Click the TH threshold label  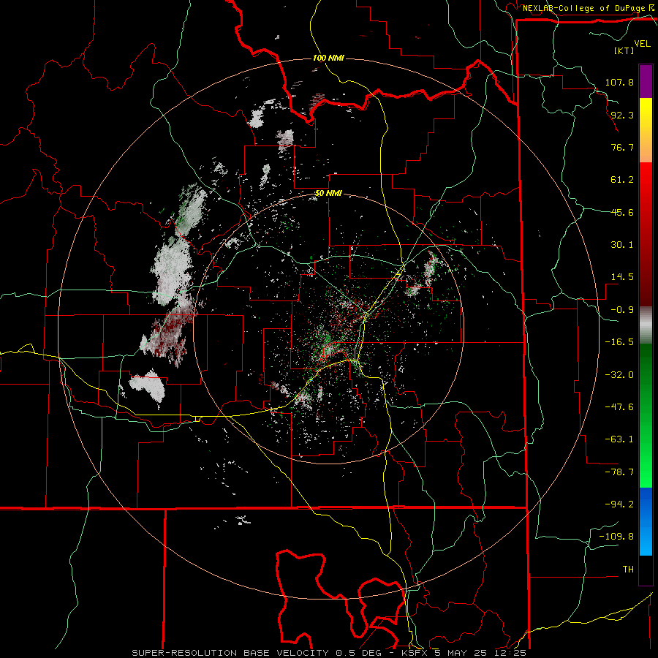(x=628, y=570)
